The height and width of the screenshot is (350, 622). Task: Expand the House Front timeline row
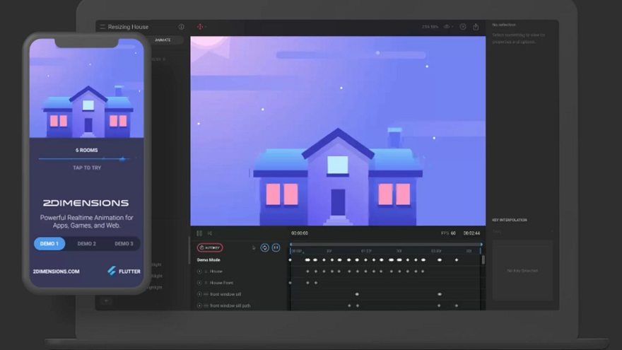coord(199,283)
